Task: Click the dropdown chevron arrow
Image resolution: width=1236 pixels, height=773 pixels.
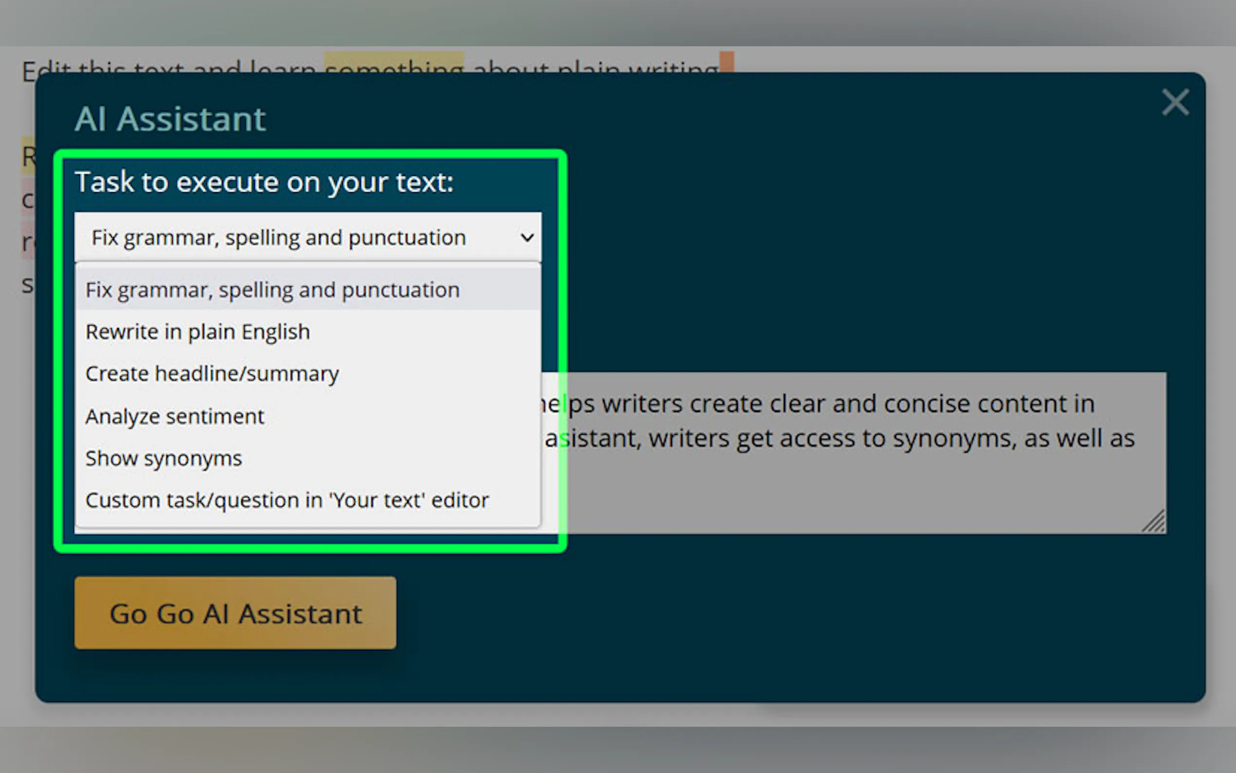Action: pos(527,238)
